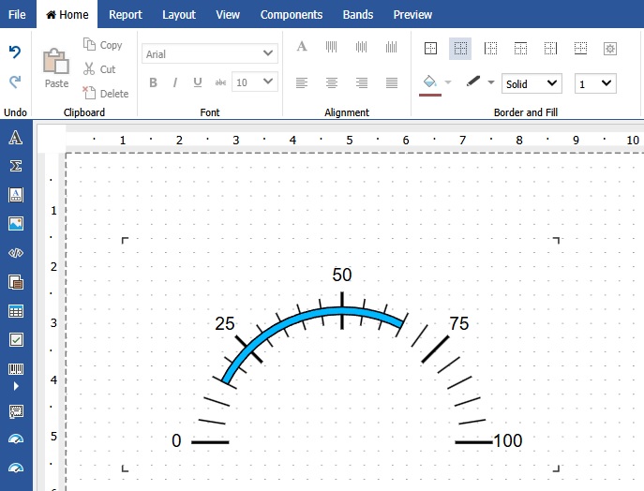Switch to the Report ribbon tab
Image resolution: width=644 pixels, height=491 pixels.
[126, 14]
